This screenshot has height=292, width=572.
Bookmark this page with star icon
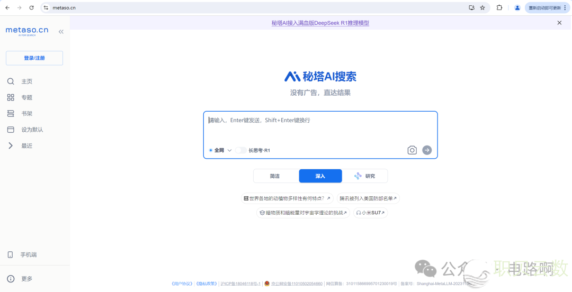482,7
